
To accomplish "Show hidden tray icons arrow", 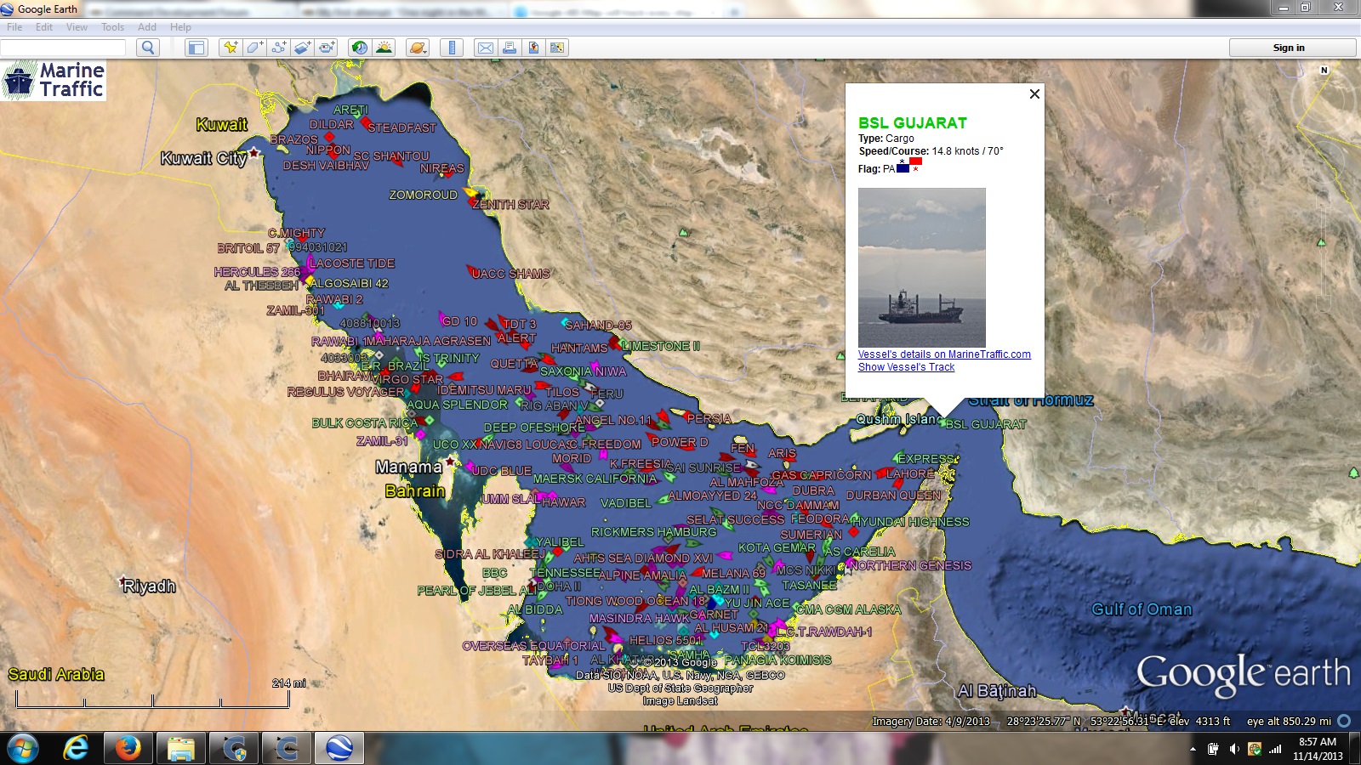I will click(1193, 749).
